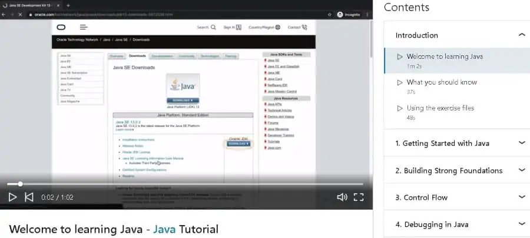Click the Incognito icon in browser toolbar
Viewport: 530px width, 238px height.
pos(340,15)
